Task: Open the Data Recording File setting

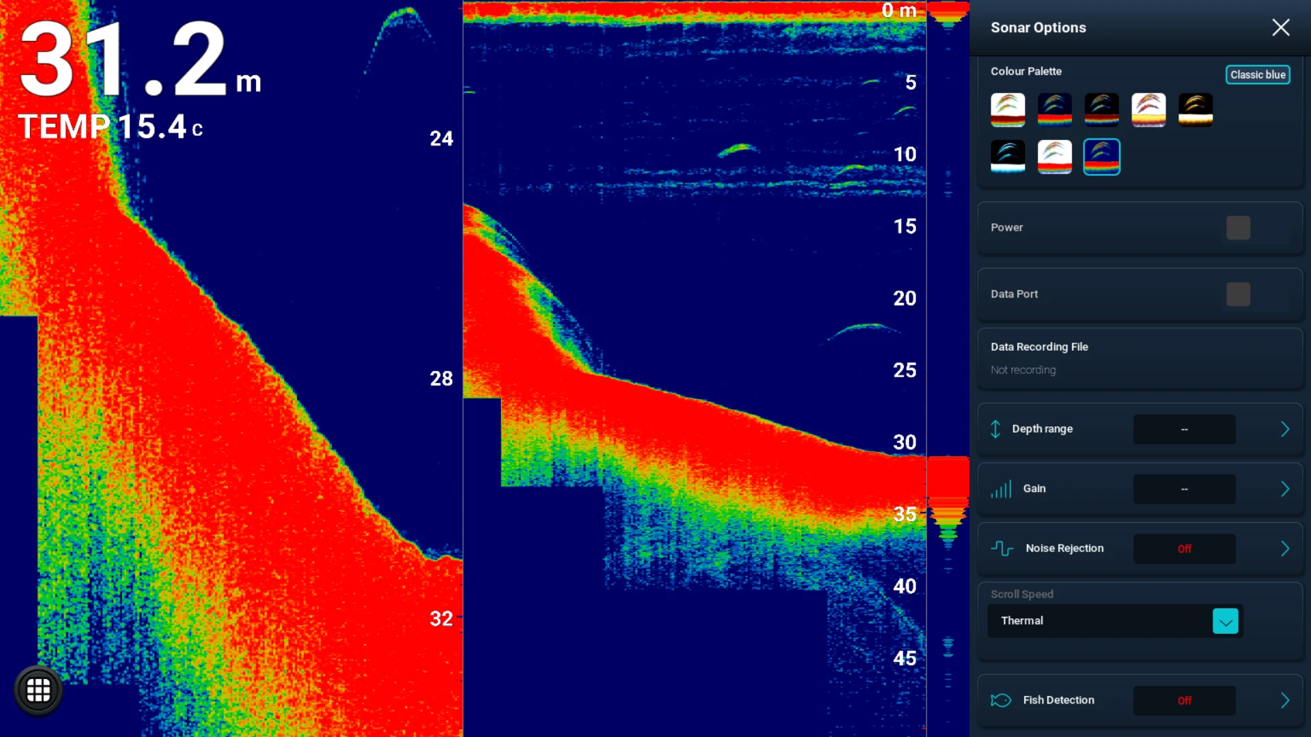Action: click(1140, 358)
